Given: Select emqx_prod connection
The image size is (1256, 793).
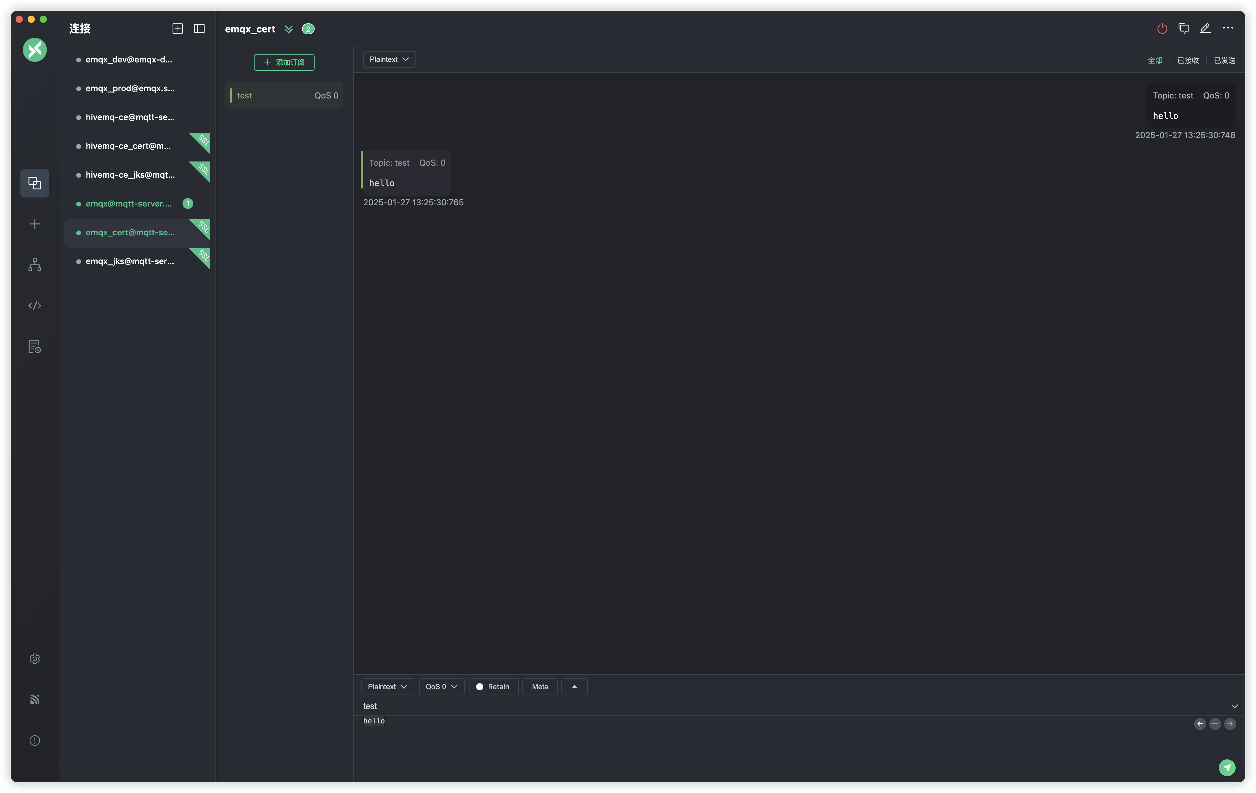Looking at the screenshot, I should click(137, 88).
